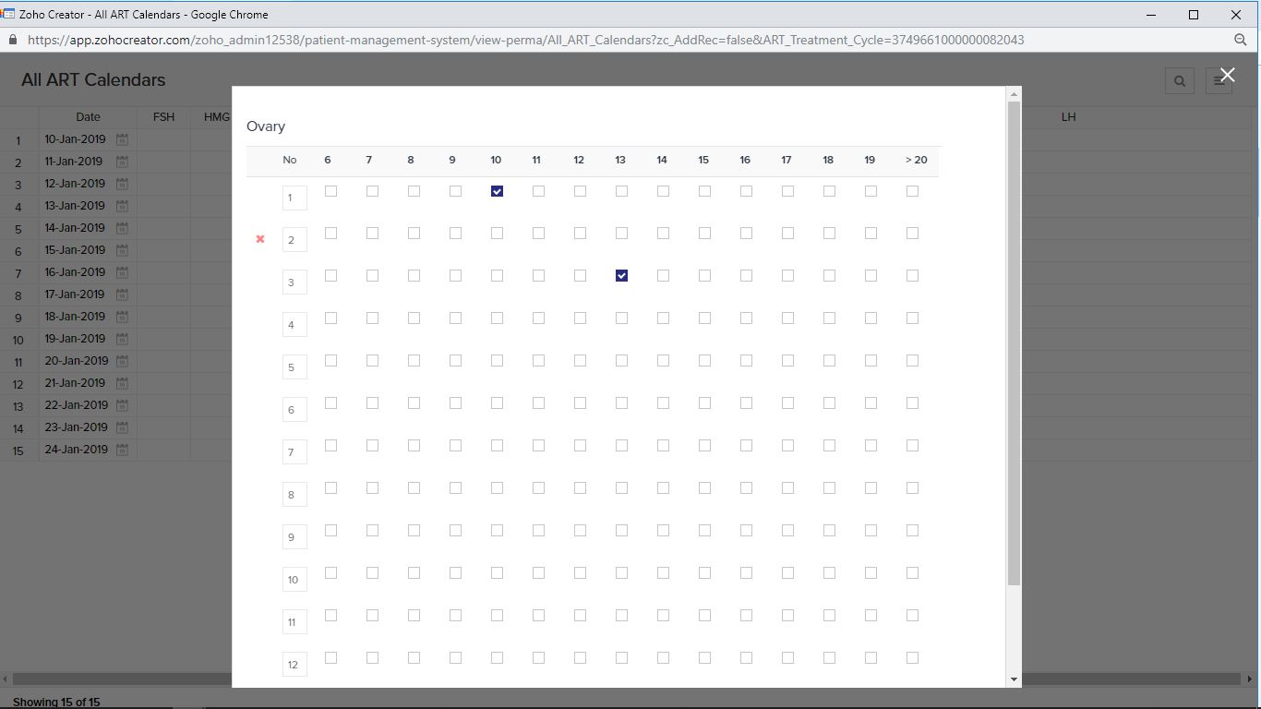Click the lock icon in the address bar
The image size is (1261, 709).
click(12, 40)
